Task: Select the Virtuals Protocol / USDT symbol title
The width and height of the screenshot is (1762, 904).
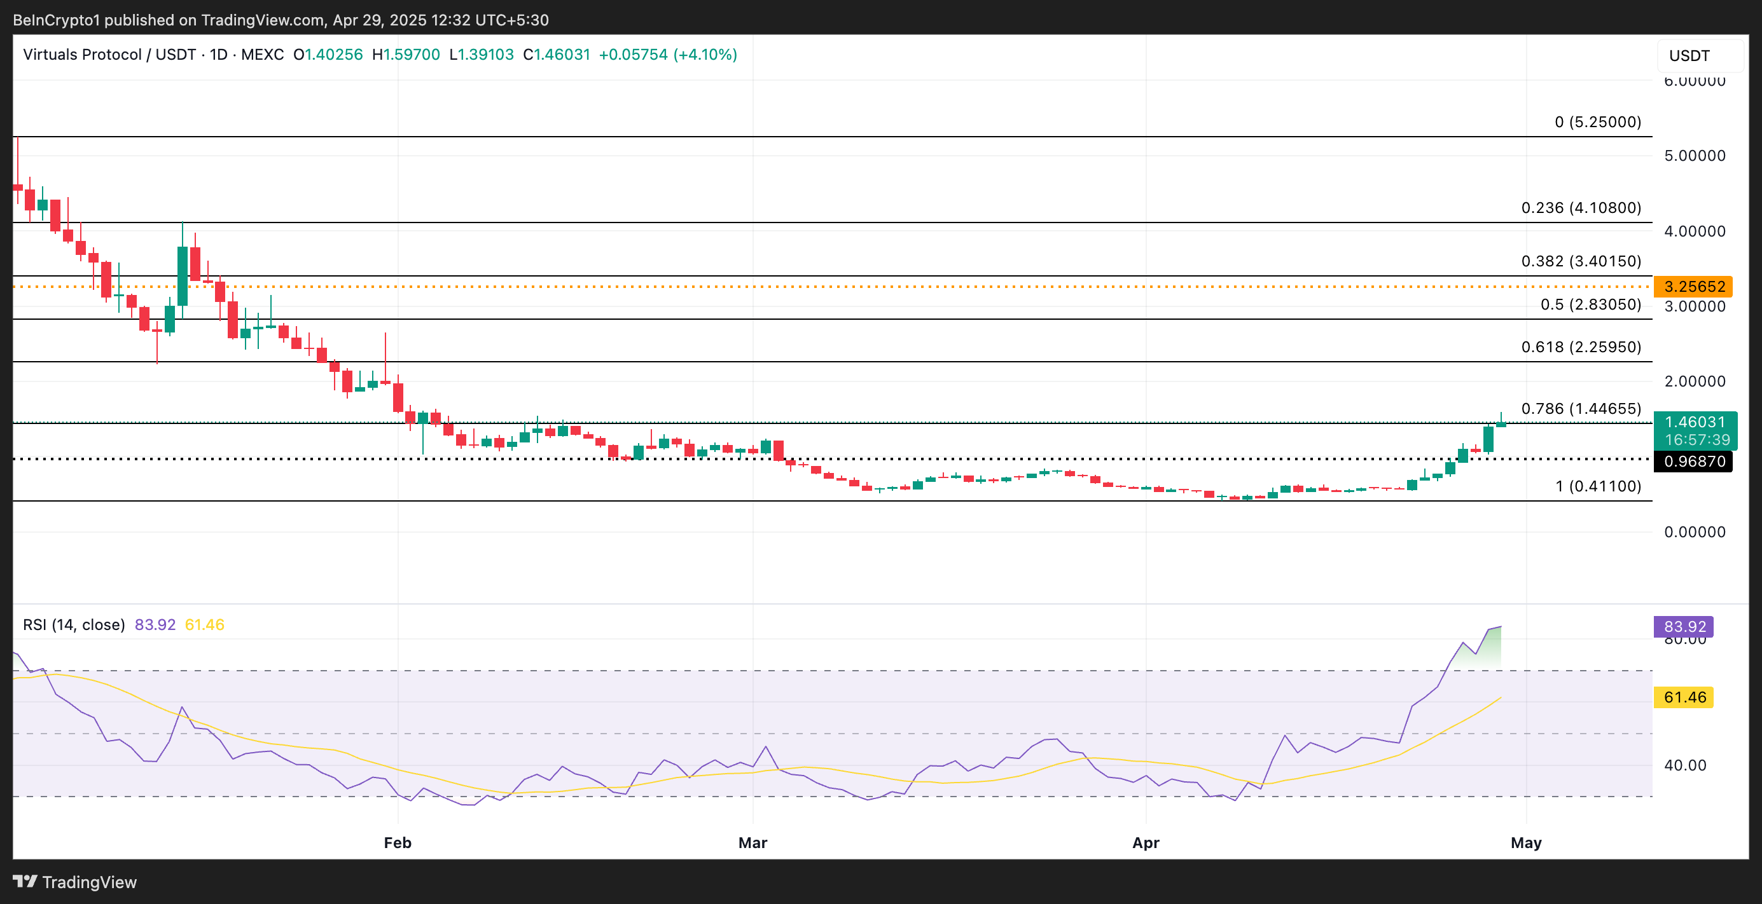Action: pos(109,55)
